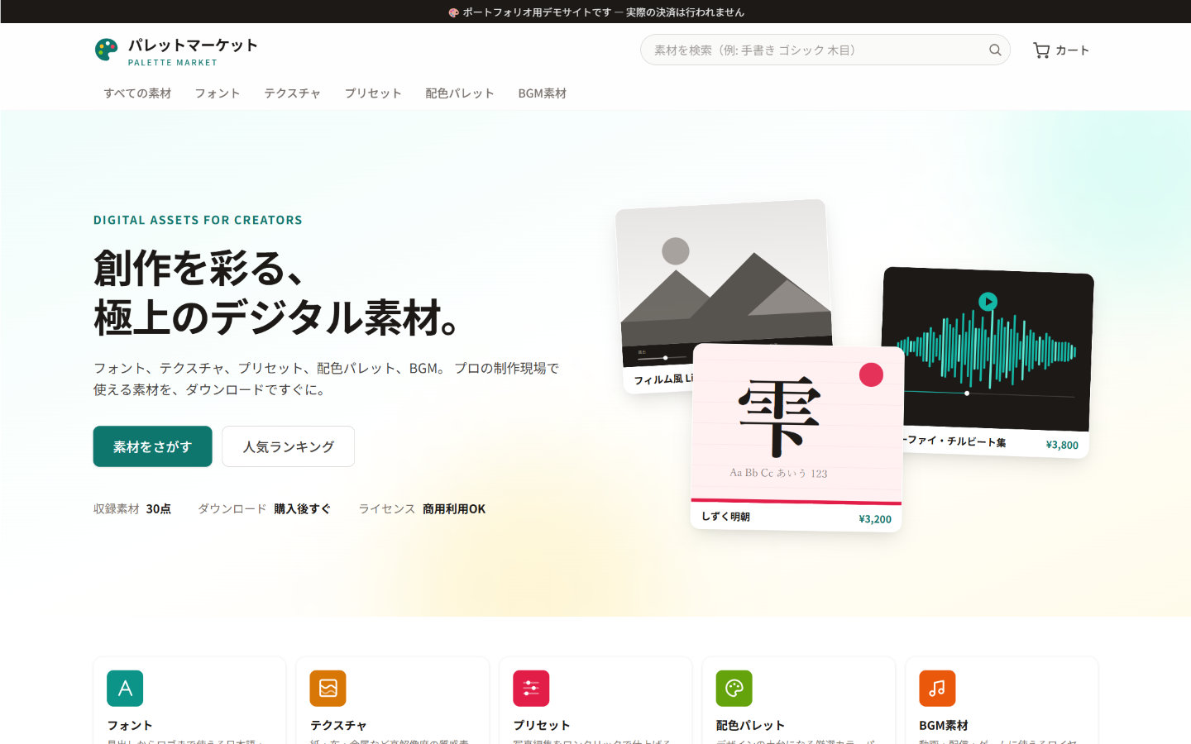Open the 配色パレット navigation item
1191x744 pixels.
coord(460,93)
